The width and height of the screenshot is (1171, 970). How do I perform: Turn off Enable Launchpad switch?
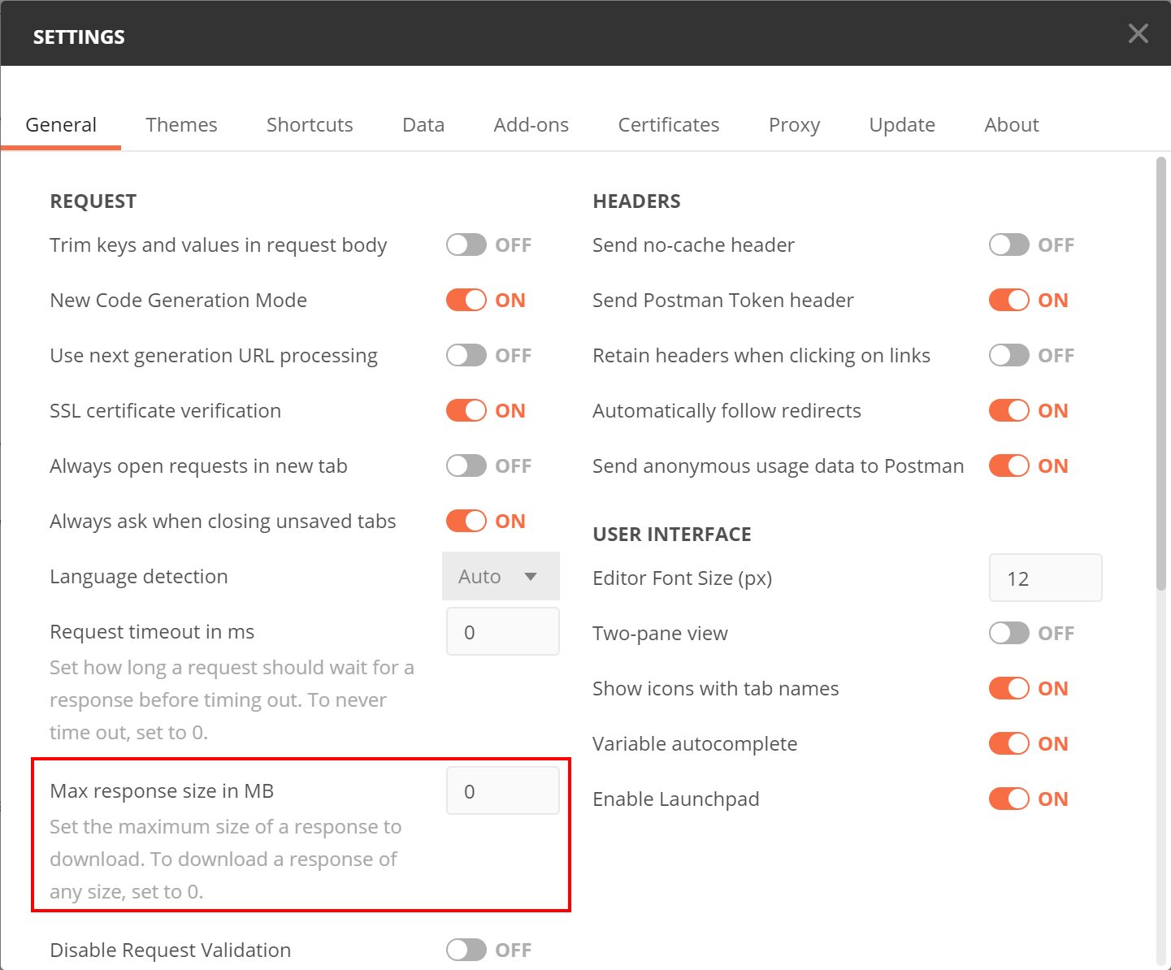click(1009, 799)
